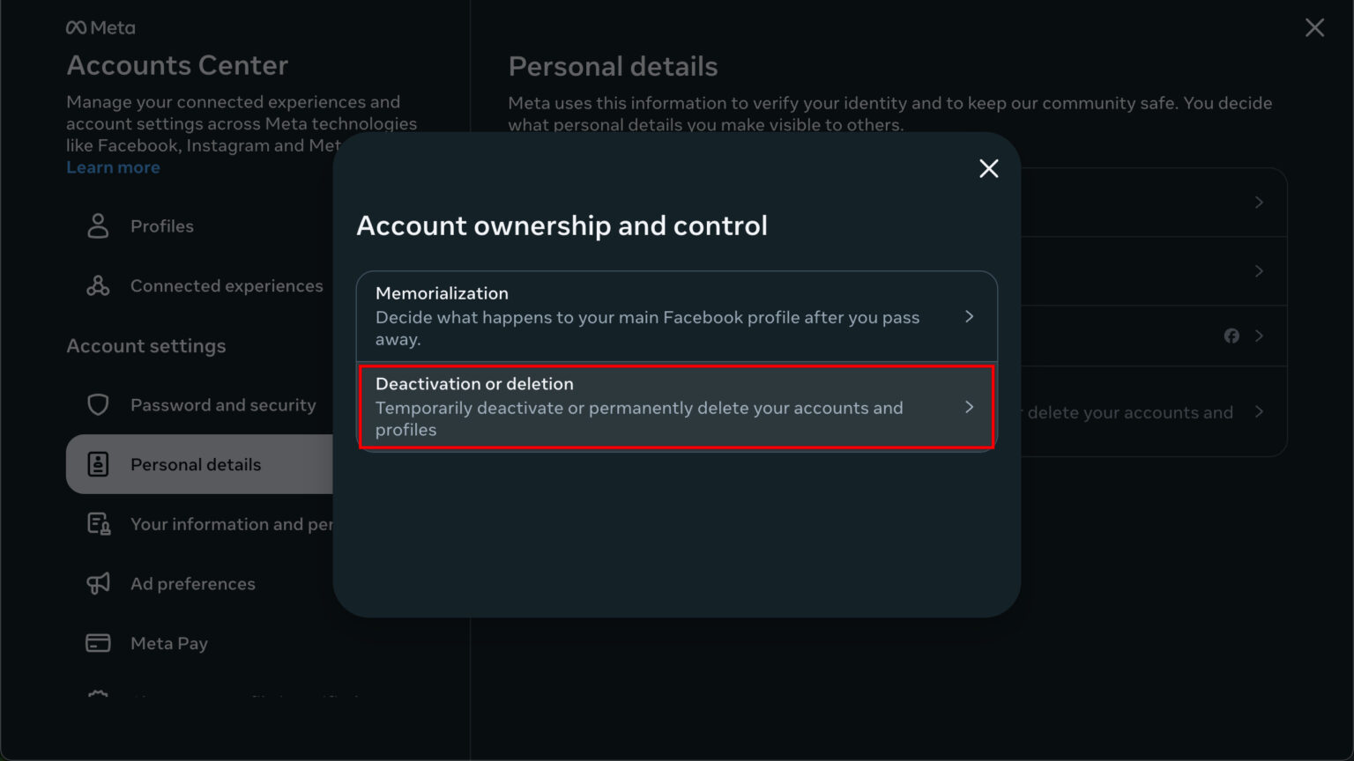Image resolution: width=1354 pixels, height=761 pixels.
Task: Click the Password and security shield icon
Action: [x=98, y=404]
